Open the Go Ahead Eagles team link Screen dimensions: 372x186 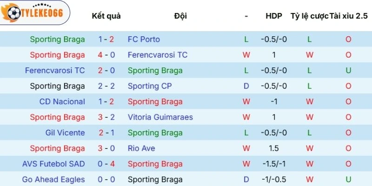point(53,179)
